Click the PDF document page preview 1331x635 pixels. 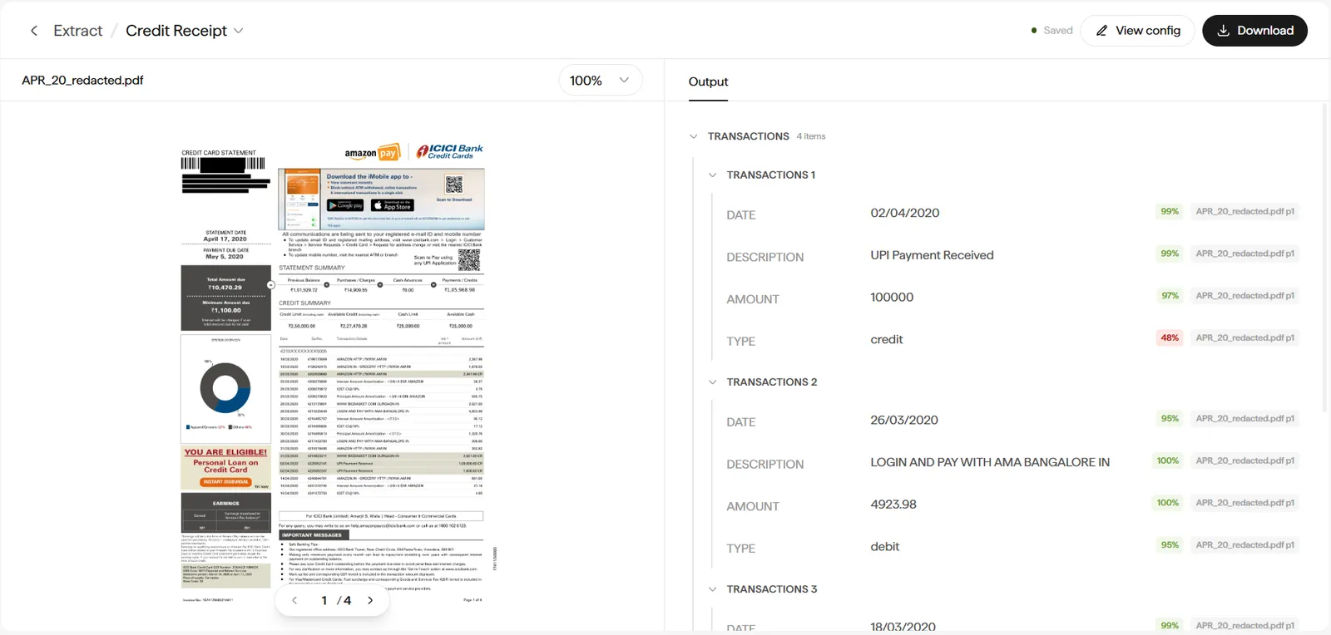(333, 372)
